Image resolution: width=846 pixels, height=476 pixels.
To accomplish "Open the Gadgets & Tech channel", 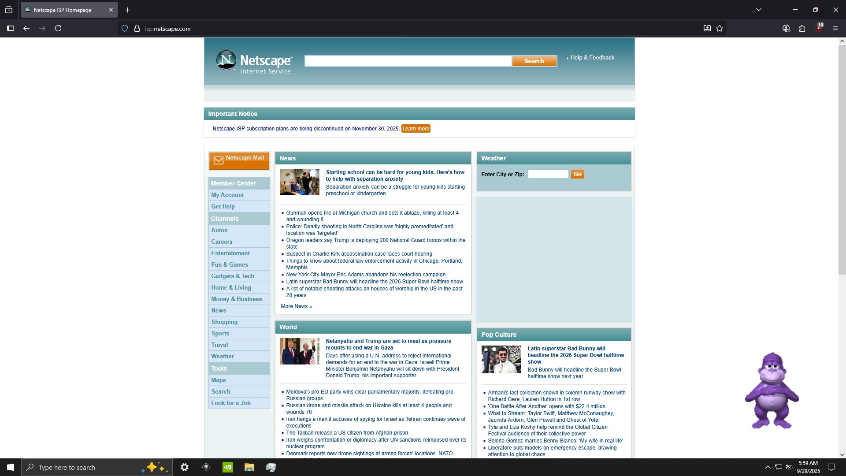I will (233, 276).
